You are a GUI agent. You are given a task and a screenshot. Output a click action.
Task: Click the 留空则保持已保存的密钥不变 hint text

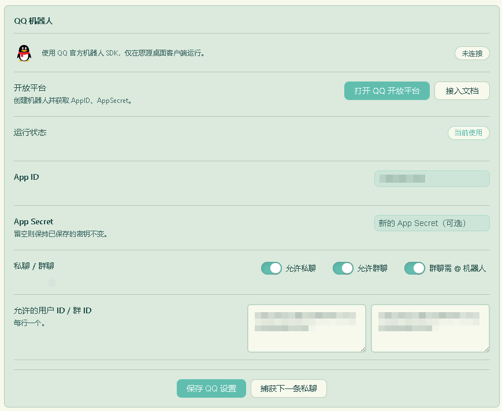pos(60,234)
